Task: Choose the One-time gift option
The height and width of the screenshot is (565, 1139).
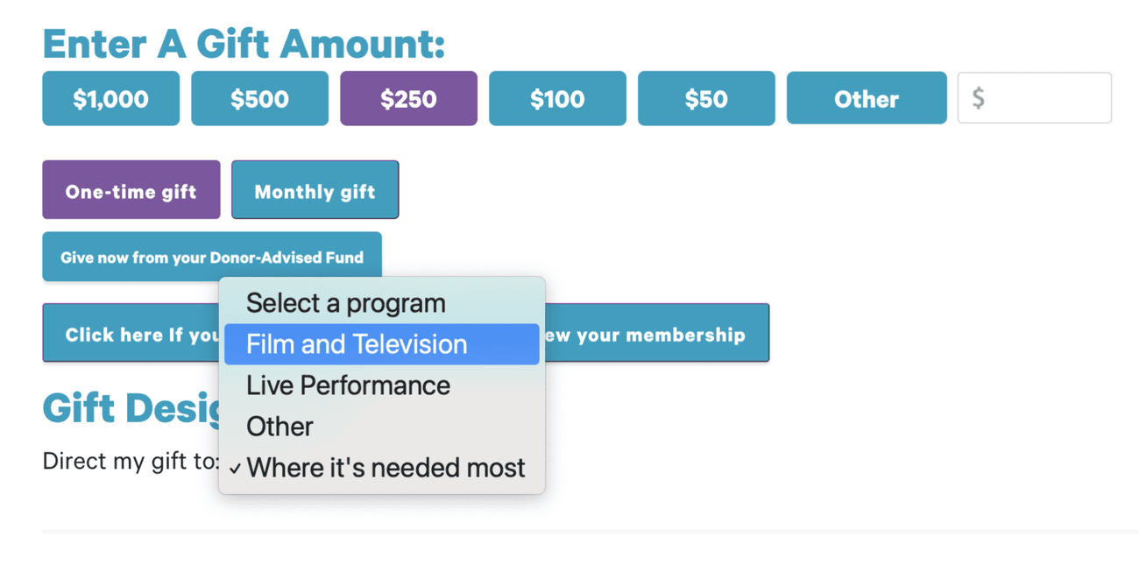Action: click(131, 190)
